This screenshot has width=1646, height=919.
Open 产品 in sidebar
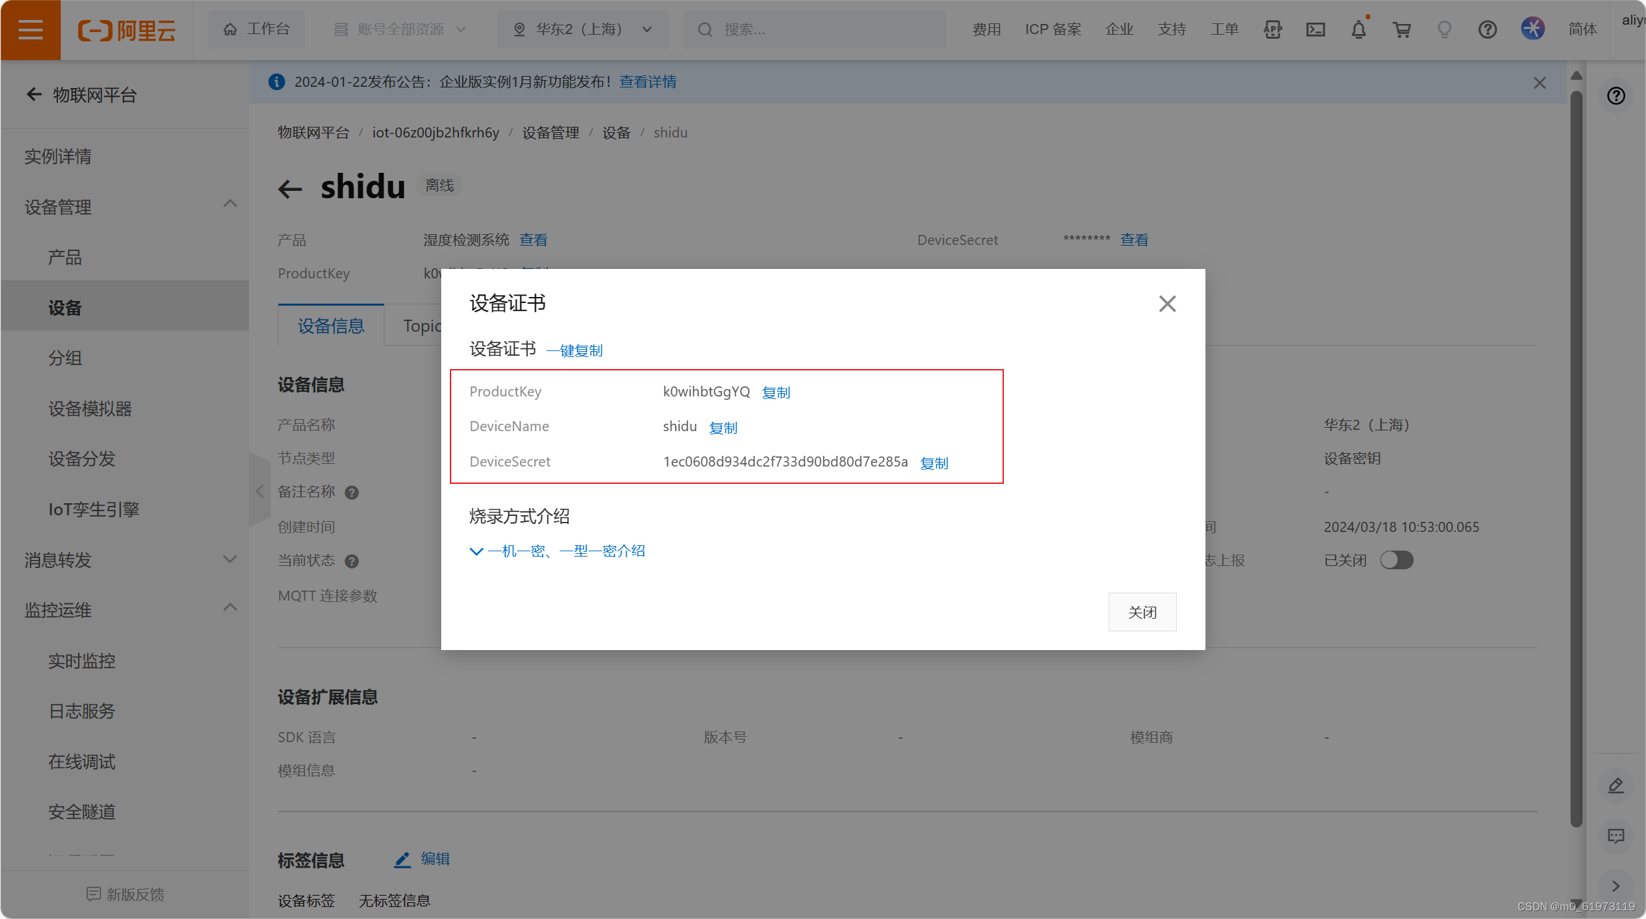[65, 258]
